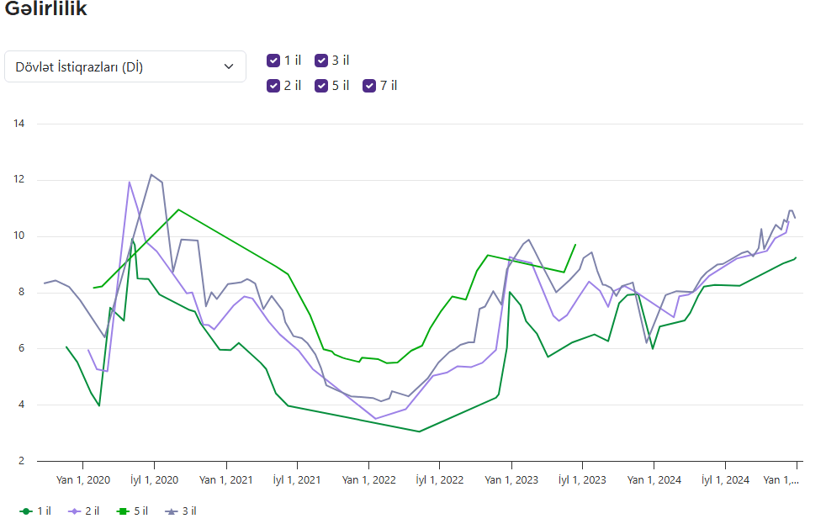826x524 pixels.
Task: Open the Dövlət İstiqrazları (Dİ) dropdown
Action: coord(124,67)
